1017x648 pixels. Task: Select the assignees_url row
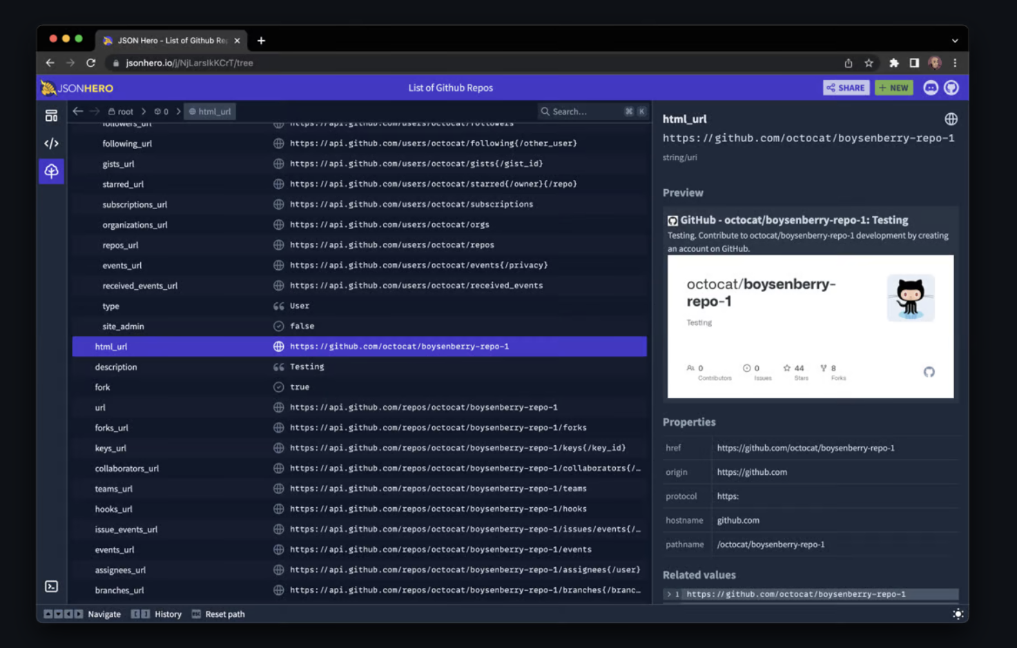tap(360, 570)
